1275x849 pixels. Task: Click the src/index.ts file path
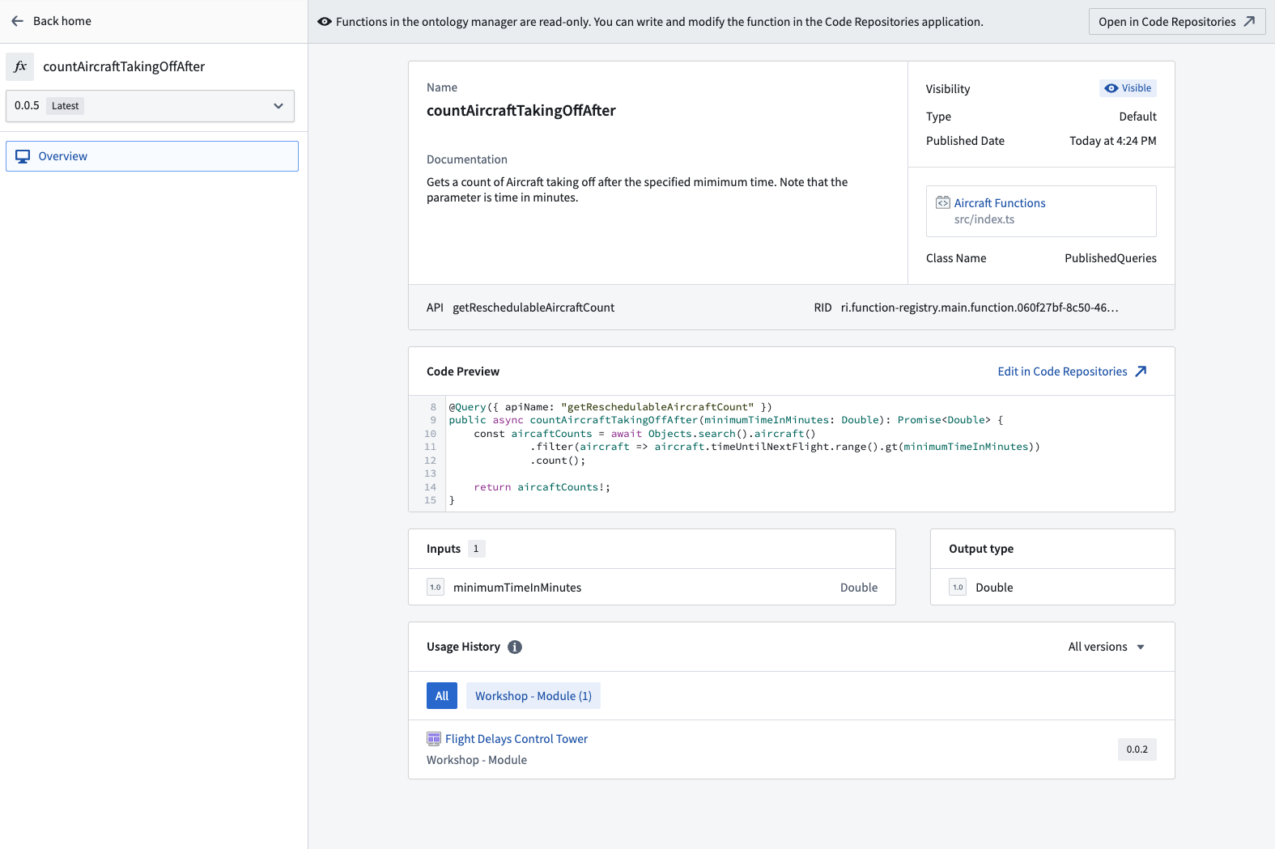click(984, 219)
